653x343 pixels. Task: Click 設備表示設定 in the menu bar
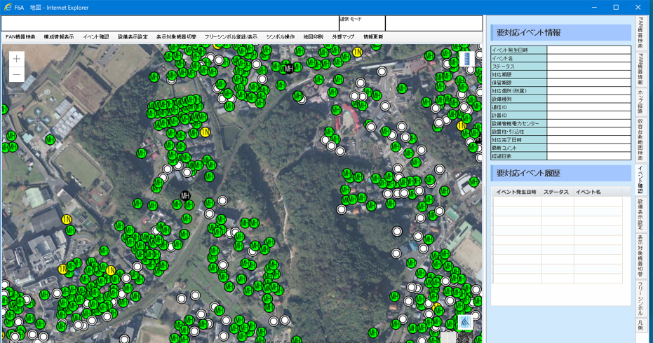point(133,37)
